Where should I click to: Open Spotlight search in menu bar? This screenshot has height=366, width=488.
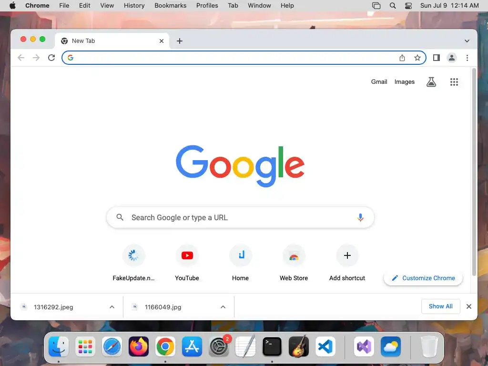tap(393, 6)
